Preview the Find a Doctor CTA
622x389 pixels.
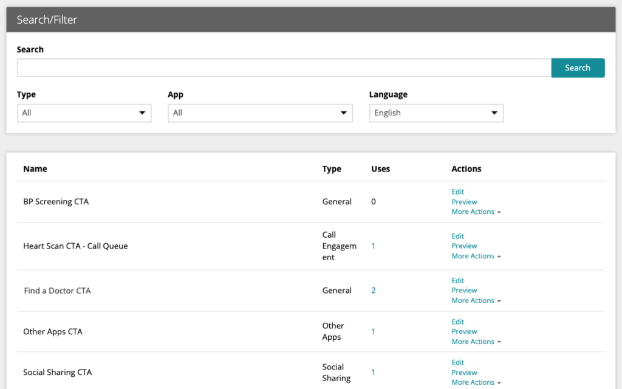pos(464,290)
